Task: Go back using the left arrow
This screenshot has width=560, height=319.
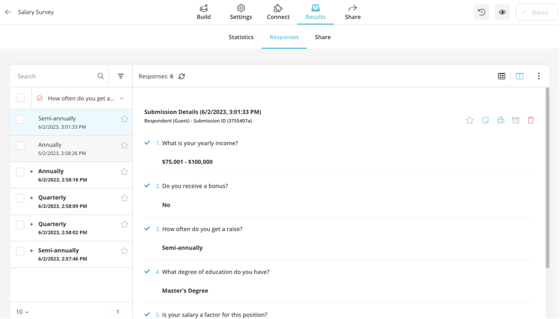Action: point(8,12)
